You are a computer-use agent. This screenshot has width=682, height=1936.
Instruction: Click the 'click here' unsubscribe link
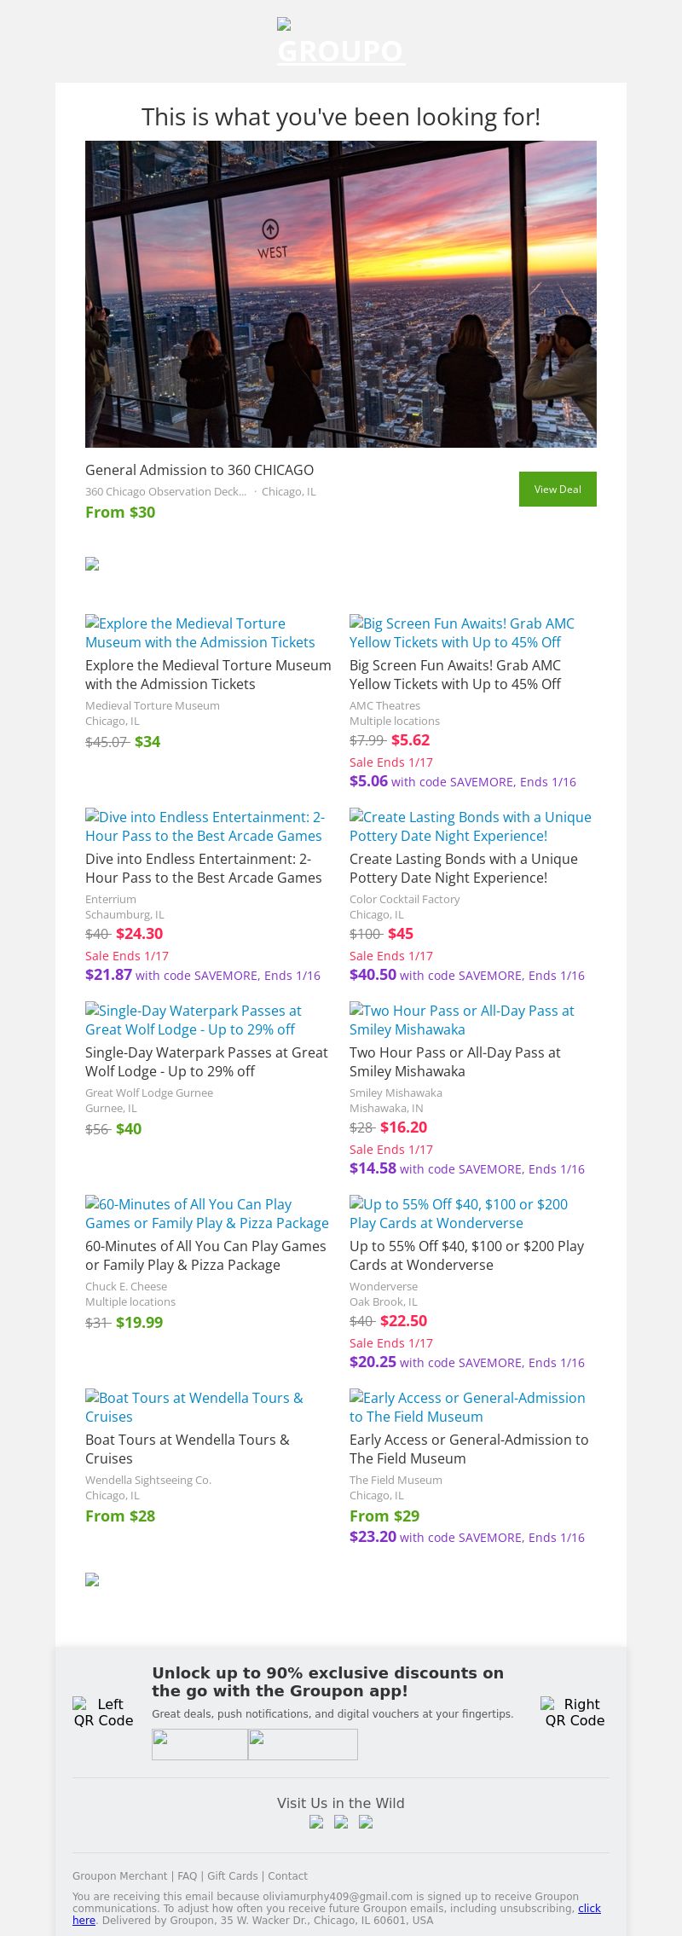[588, 1908]
